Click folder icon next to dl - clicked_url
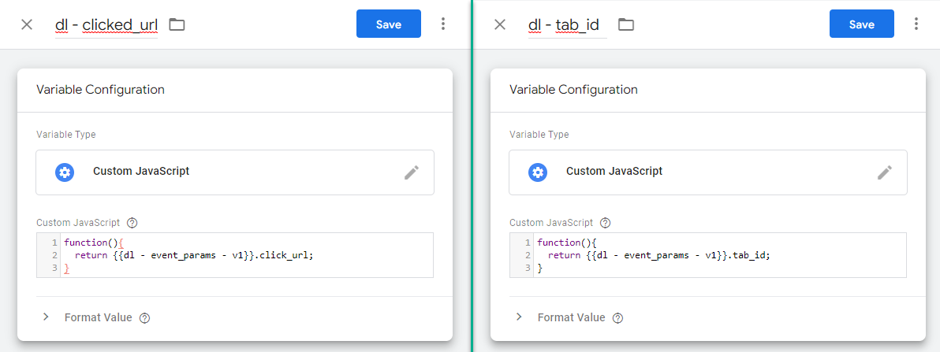This screenshot has width=940, height=352. (177, 24)
